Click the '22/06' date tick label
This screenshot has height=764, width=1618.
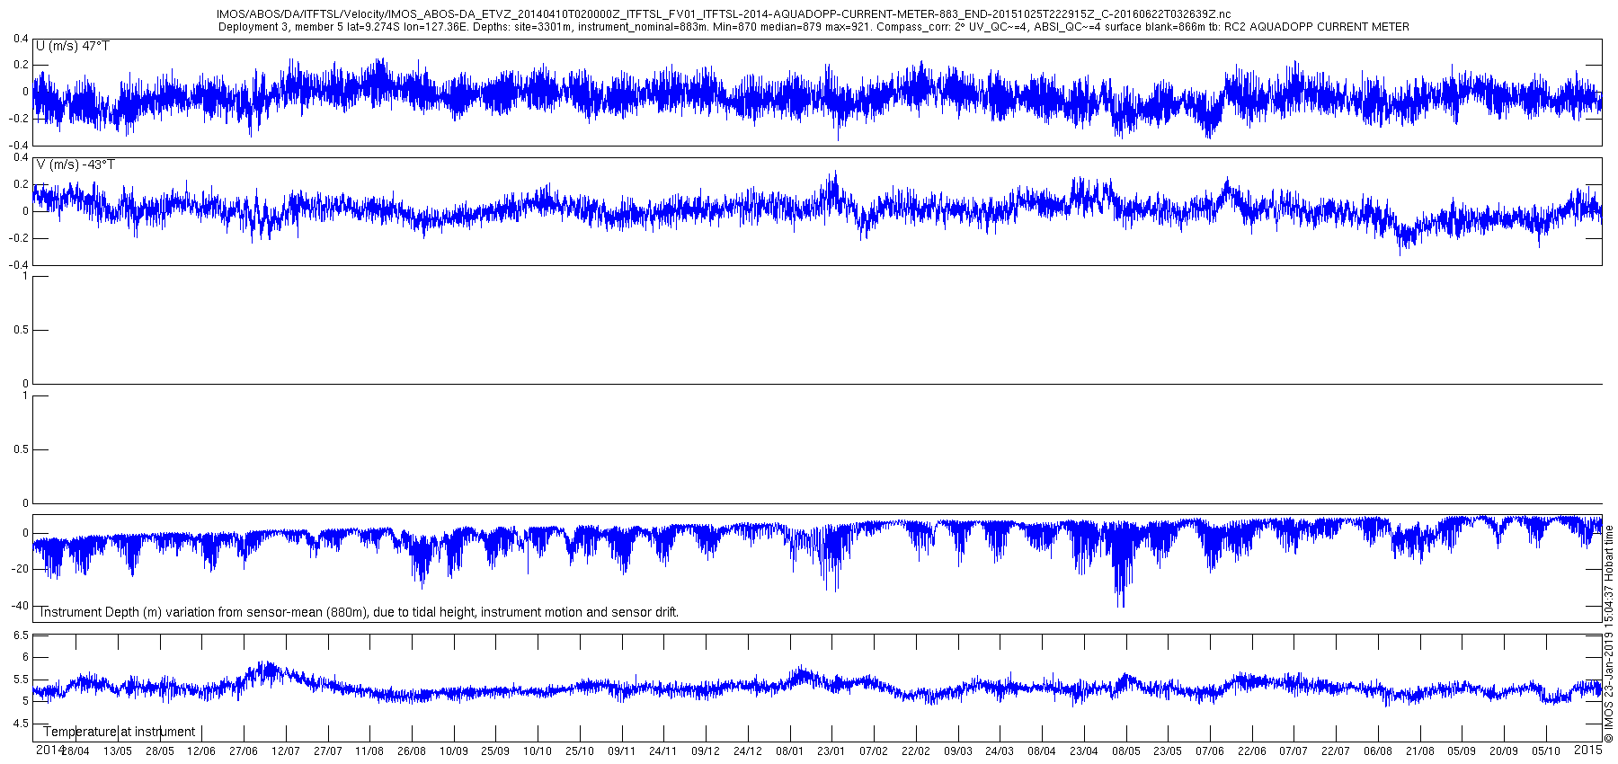[1252, 751]
